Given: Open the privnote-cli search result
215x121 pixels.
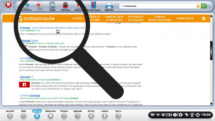Looking at the screenshot, I should [x=26, y=77].
